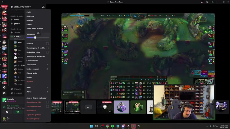This screenshot has width=230, height=129.
Task: Click the add a server plus icon
Action: click(4, 87)
